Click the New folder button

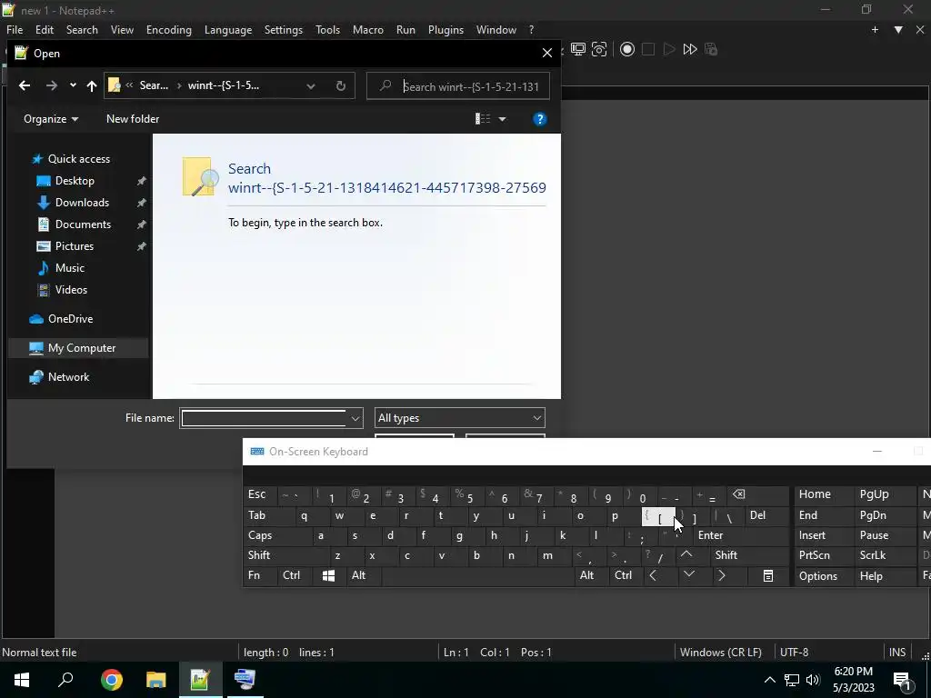click(x=133, y=119)
